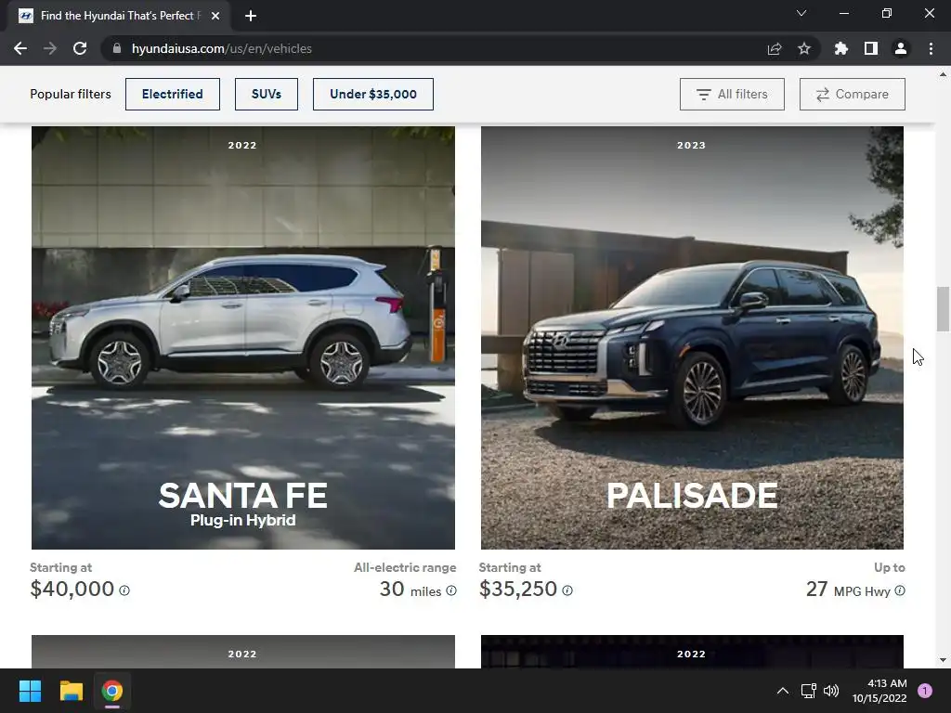The image size is (951, 713).
Task: Toggle the browser side panel
Action: pos(871,48)
